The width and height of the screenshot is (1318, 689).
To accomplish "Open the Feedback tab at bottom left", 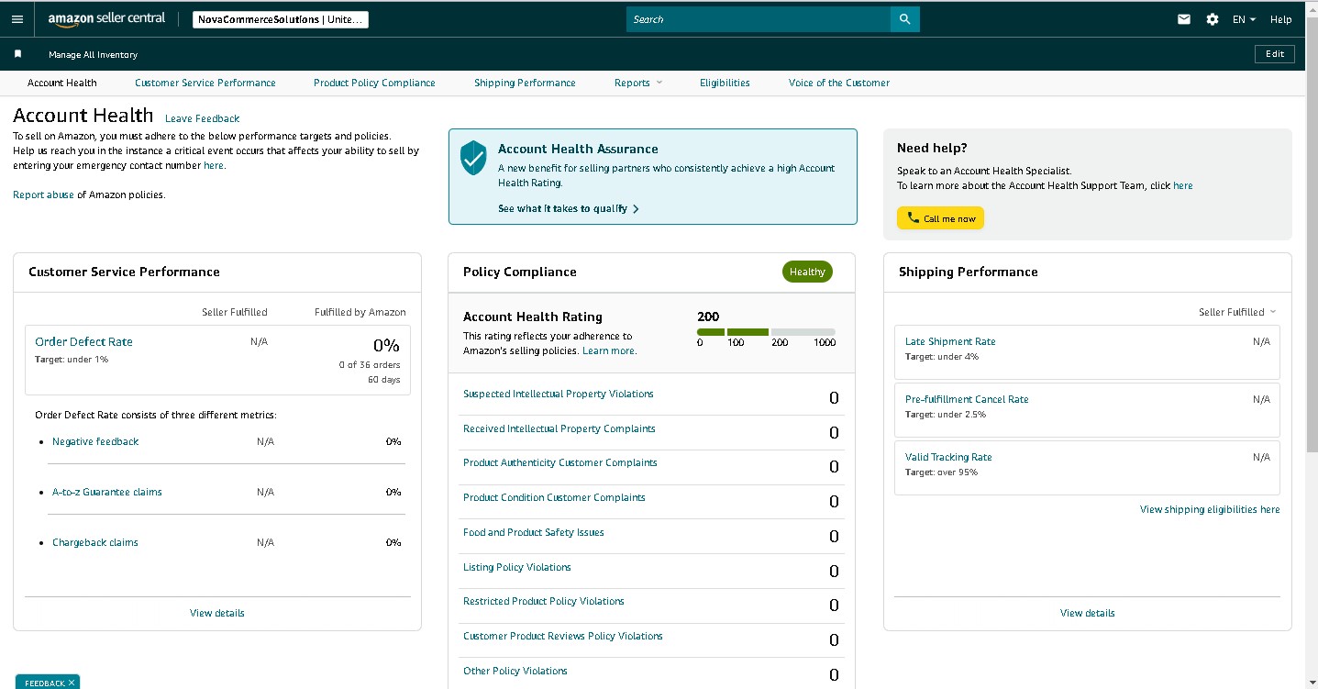I will [x=44, y=683].
